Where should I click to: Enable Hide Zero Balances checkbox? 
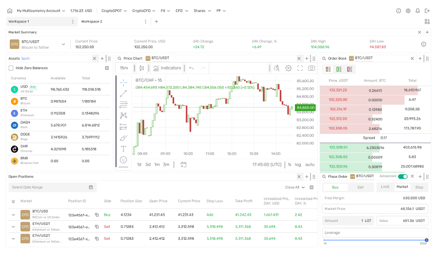pos(11,68)
